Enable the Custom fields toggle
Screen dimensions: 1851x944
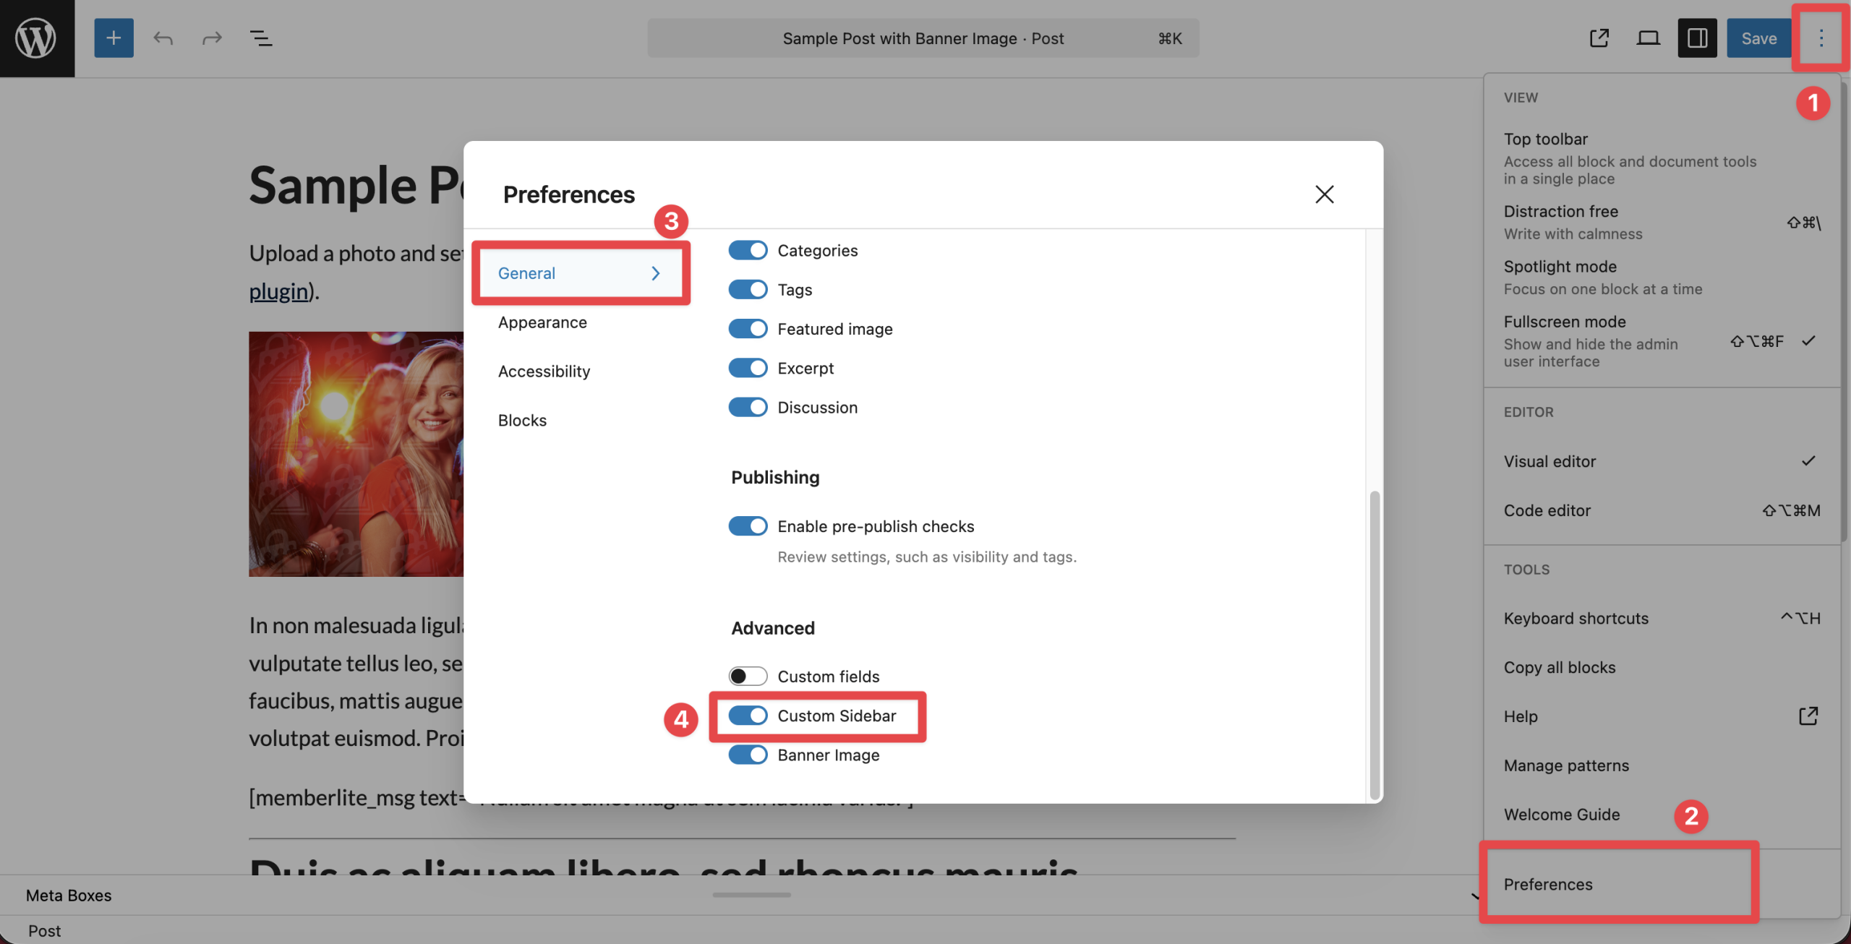748,676
